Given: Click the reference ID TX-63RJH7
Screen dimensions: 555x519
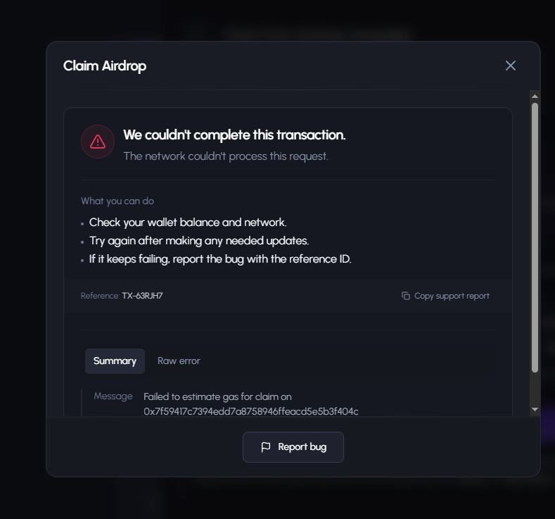Looking at the screenshot, I should click(x=142, y=296).
